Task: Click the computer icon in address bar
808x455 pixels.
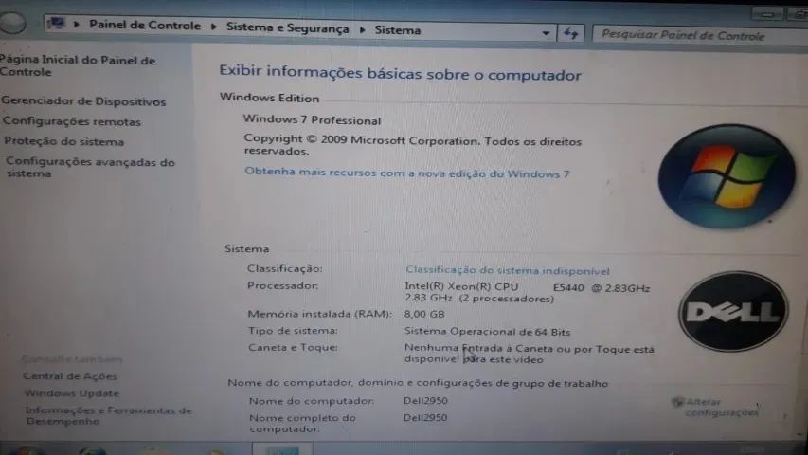Action: point(56,23)
